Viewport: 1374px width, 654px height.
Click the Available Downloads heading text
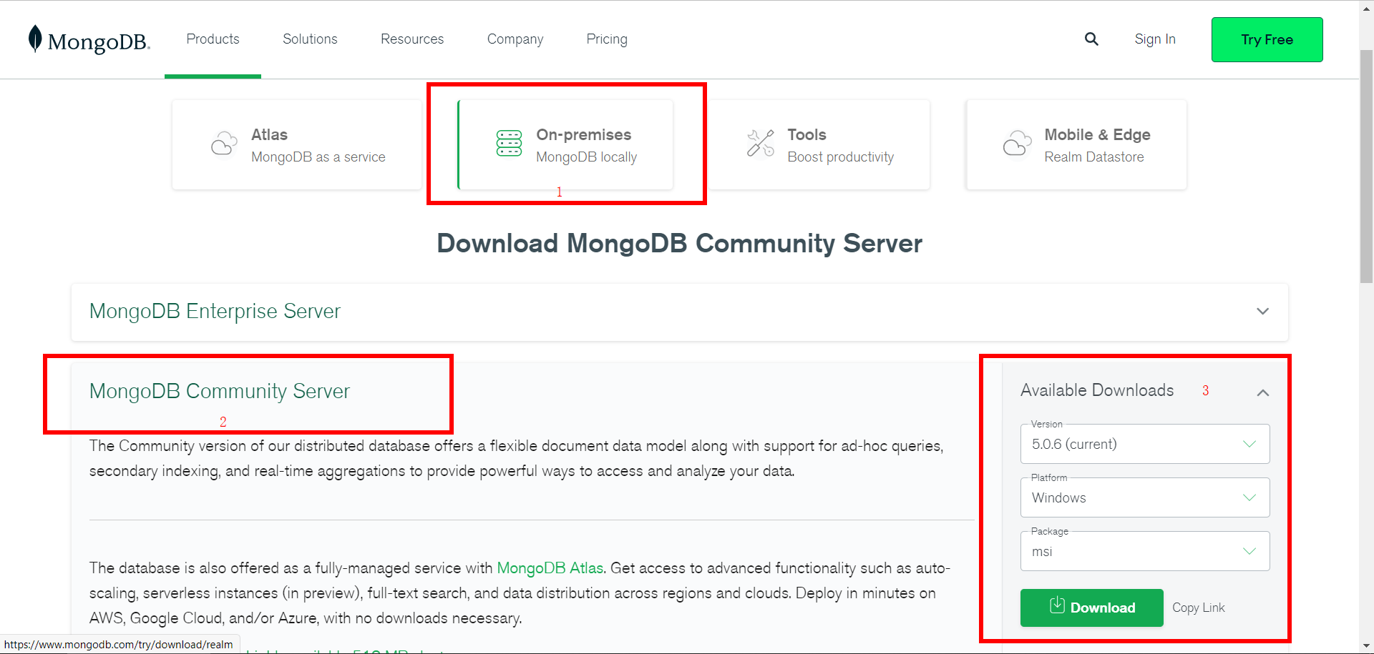(1097, 390)
